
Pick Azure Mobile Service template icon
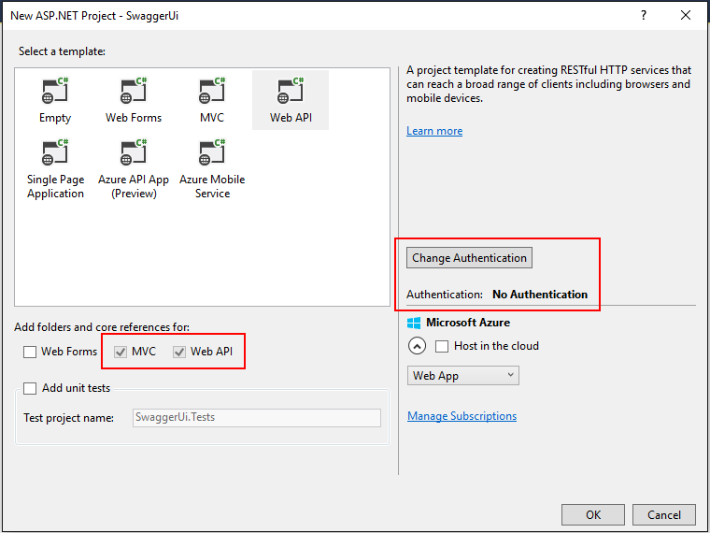212,152
